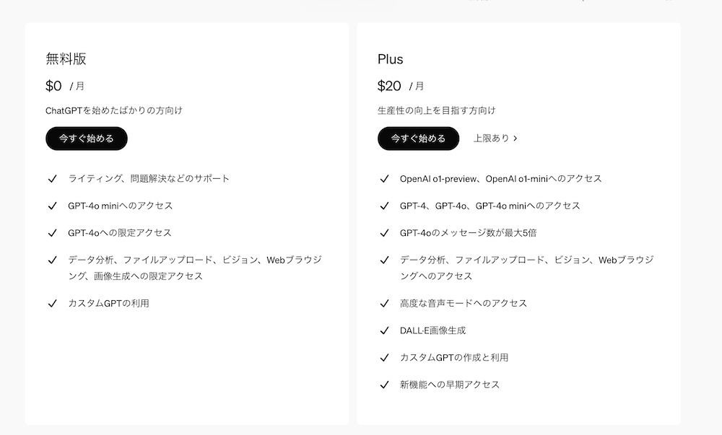Viewport: 722px width, 435px height.
Task: Click 今すぐ始める button in 無料版 plan
Action: (87, 139)
